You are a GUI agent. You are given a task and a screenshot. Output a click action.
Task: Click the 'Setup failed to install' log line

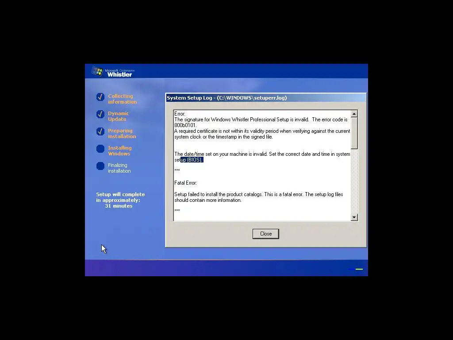[x=258, y=194]
